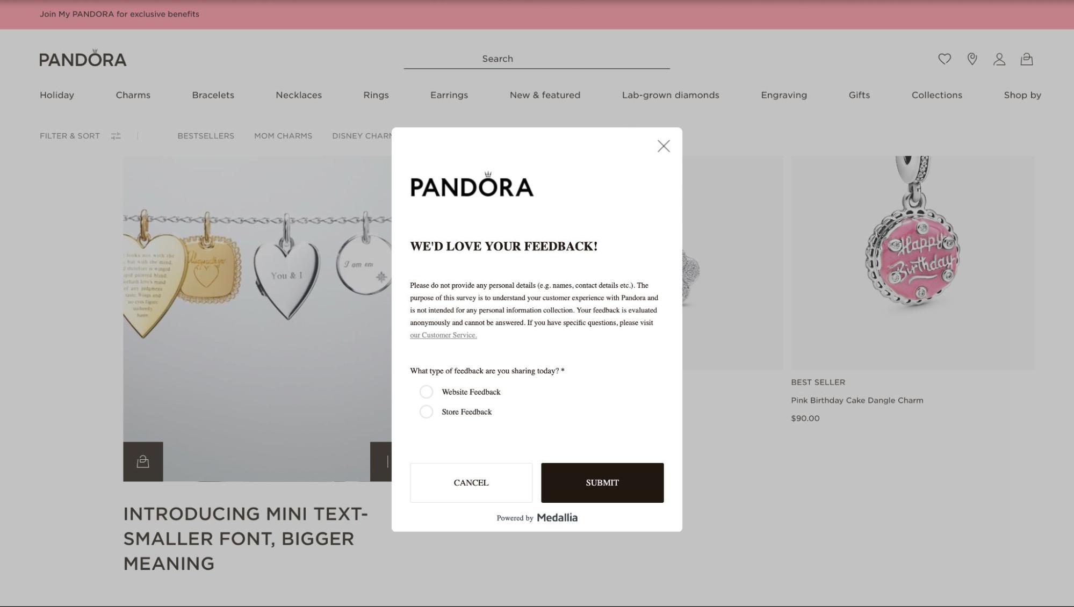The height and width of the screenshot is (607, 1074).
Task: Open the Collections navigation menu
Action: [936, 95]
